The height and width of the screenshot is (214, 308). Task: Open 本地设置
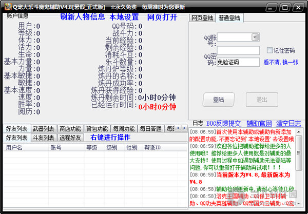click(124, 17)
